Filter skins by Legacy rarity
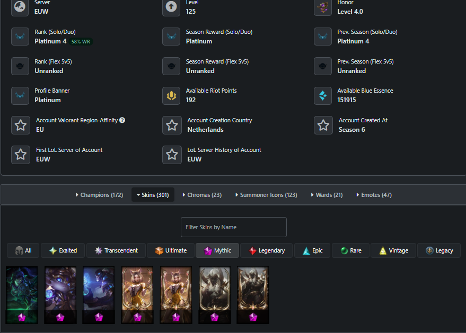The height and width of the screenshot is (333, 466). point(439,250)
